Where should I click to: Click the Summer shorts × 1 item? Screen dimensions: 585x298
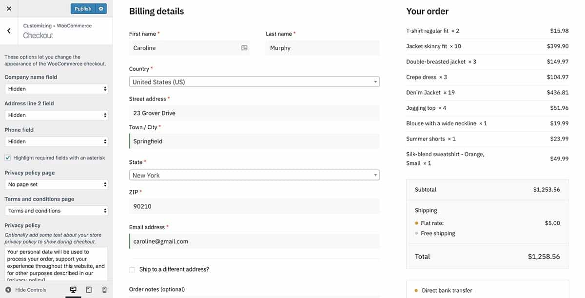[x=431, y=139]
